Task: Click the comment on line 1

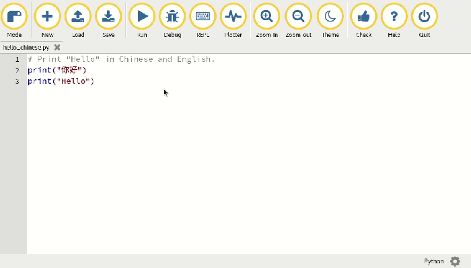Action: (x=121, y=59)
